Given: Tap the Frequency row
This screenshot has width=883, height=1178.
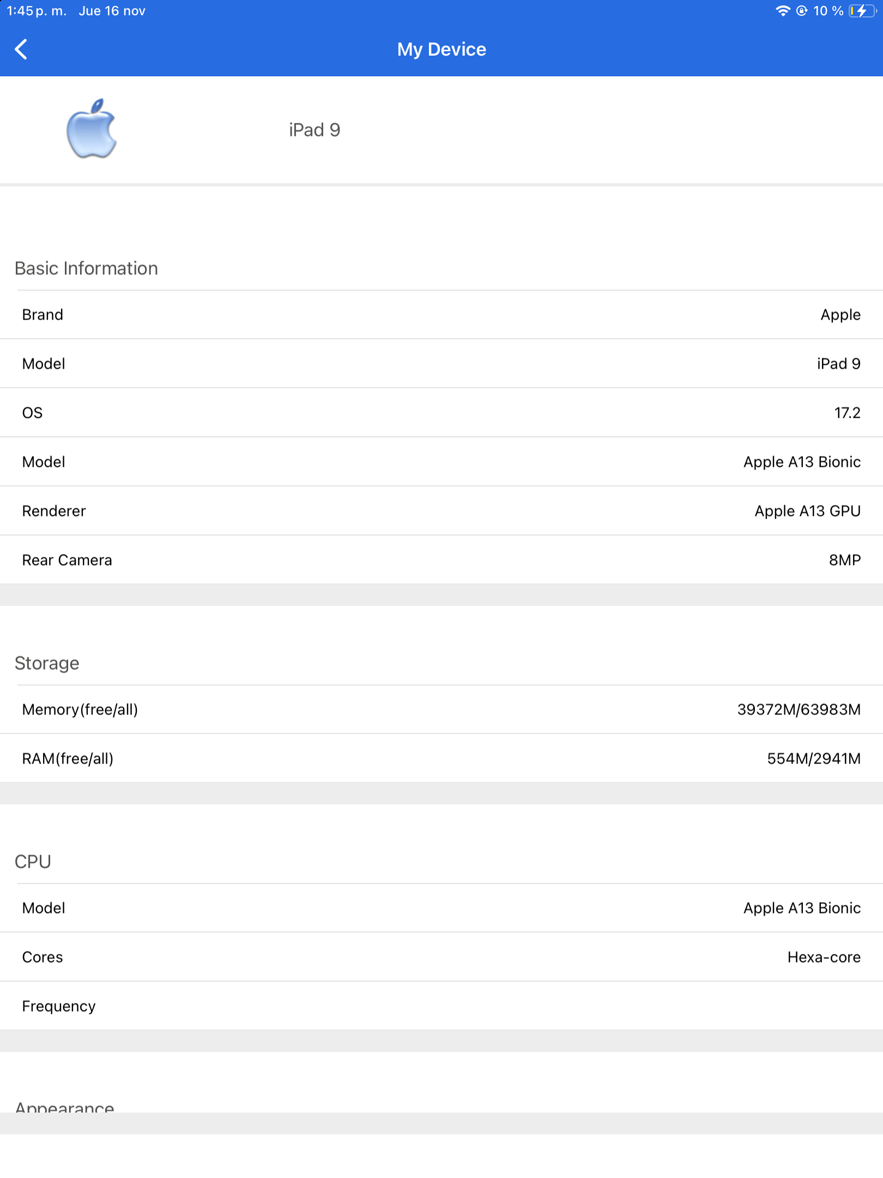Looking at the screenshot, I should click(x=441, y=1006).
